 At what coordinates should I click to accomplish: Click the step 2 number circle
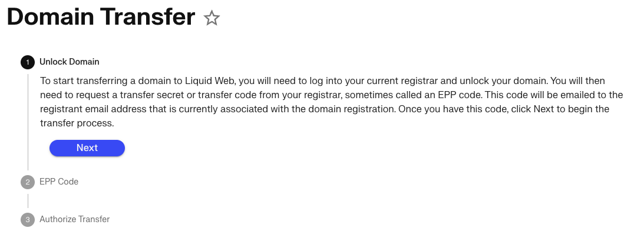pos(28,182)
